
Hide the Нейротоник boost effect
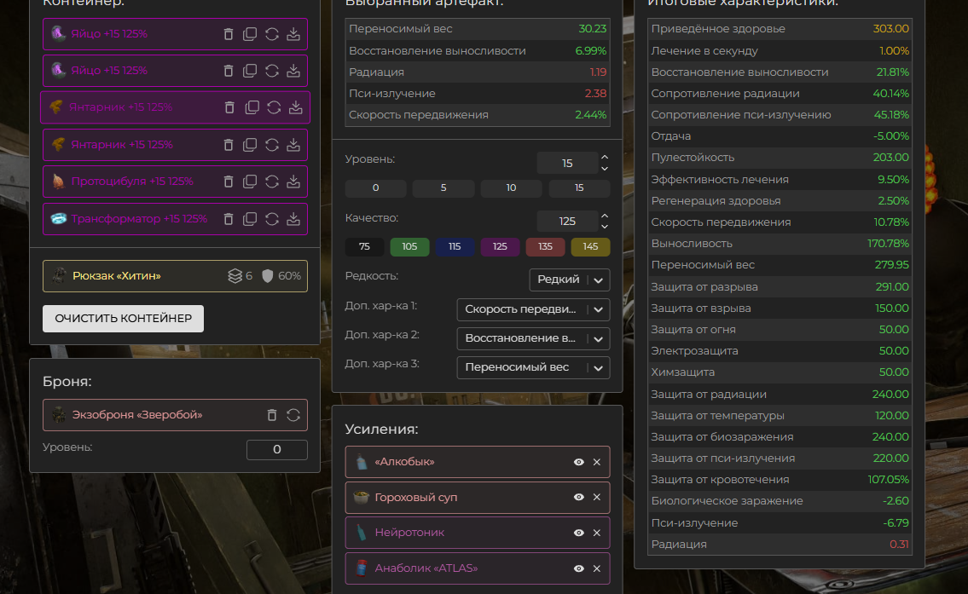[579, 533]
